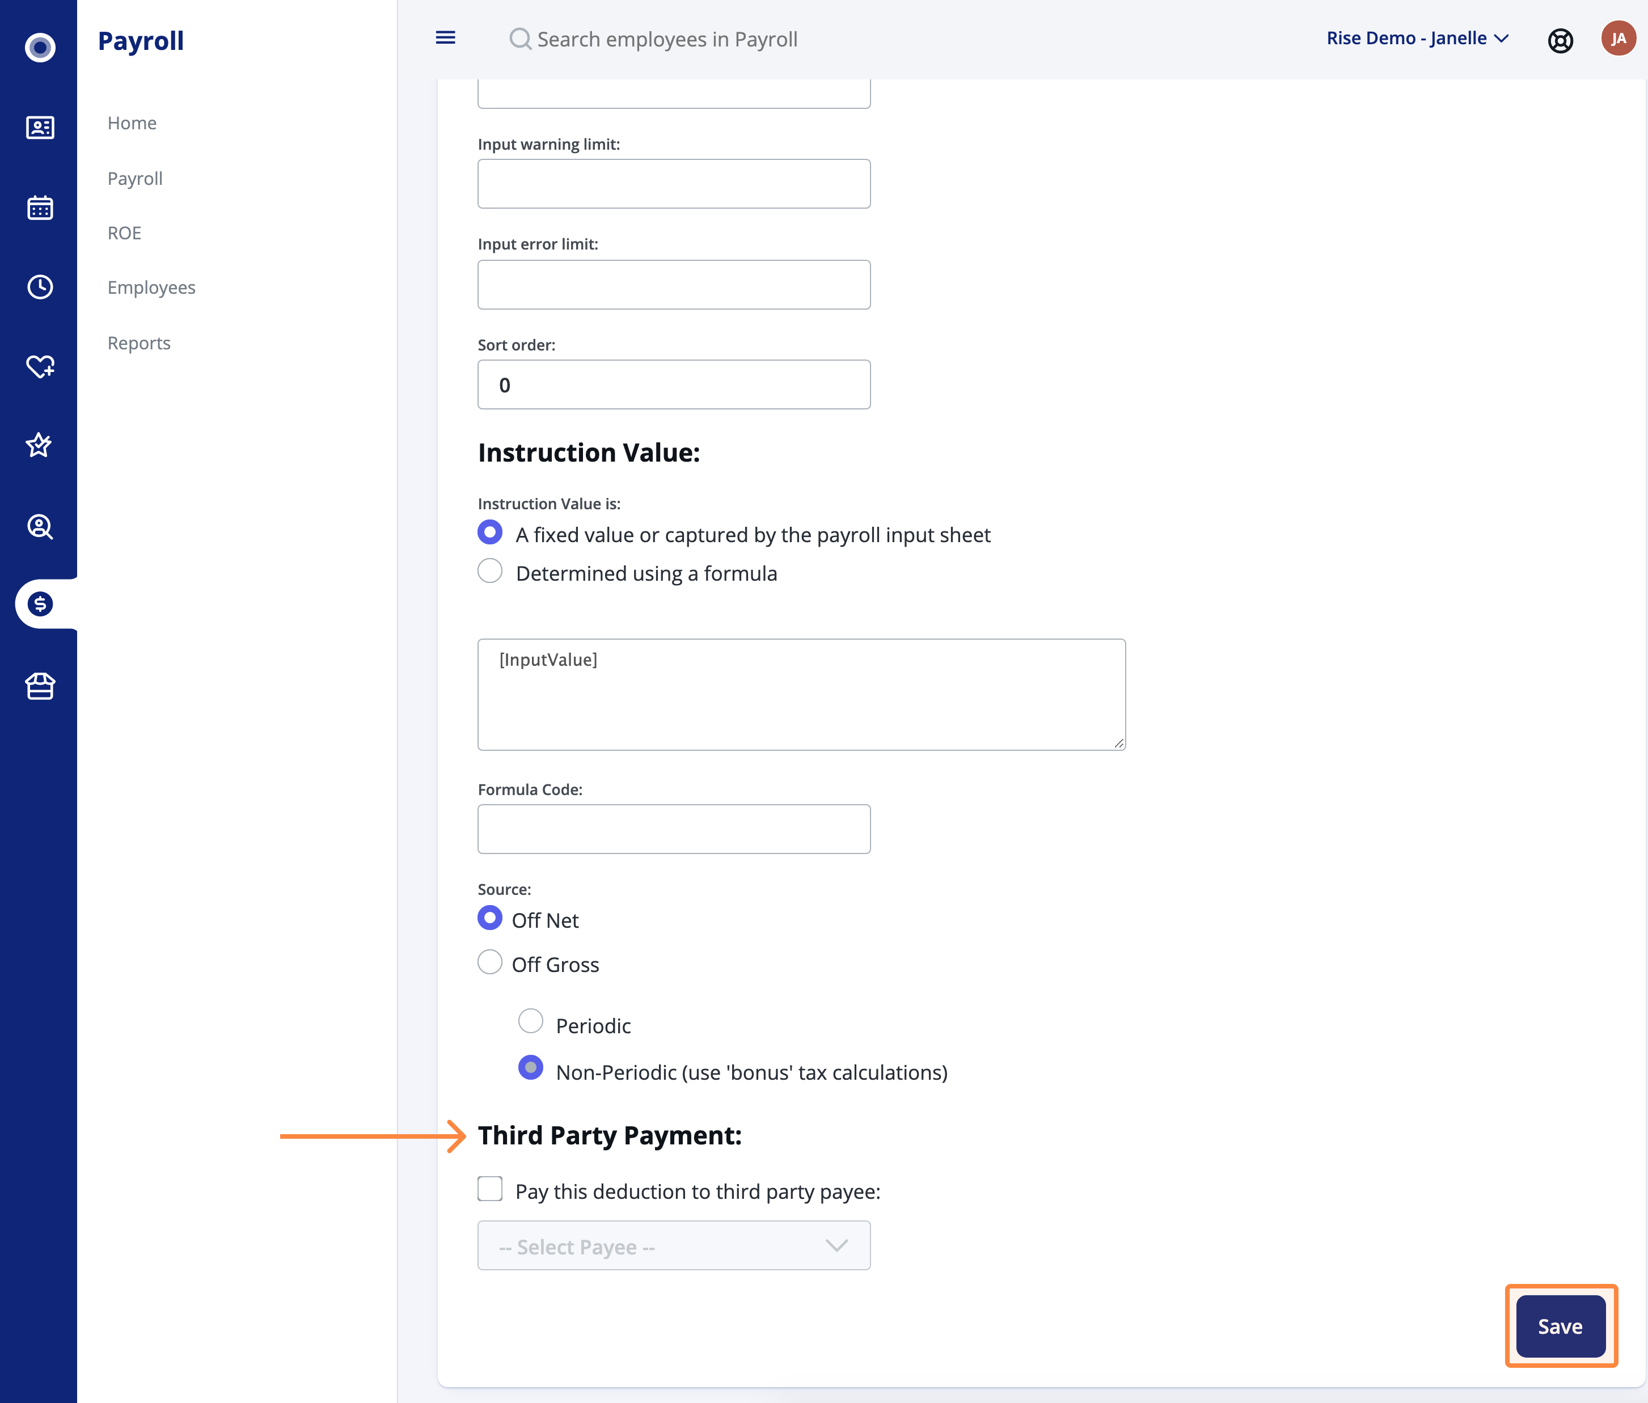Open the calendar sidebar icon
The width and height of the screenshot is (1648, 1403).
(40, 208)
